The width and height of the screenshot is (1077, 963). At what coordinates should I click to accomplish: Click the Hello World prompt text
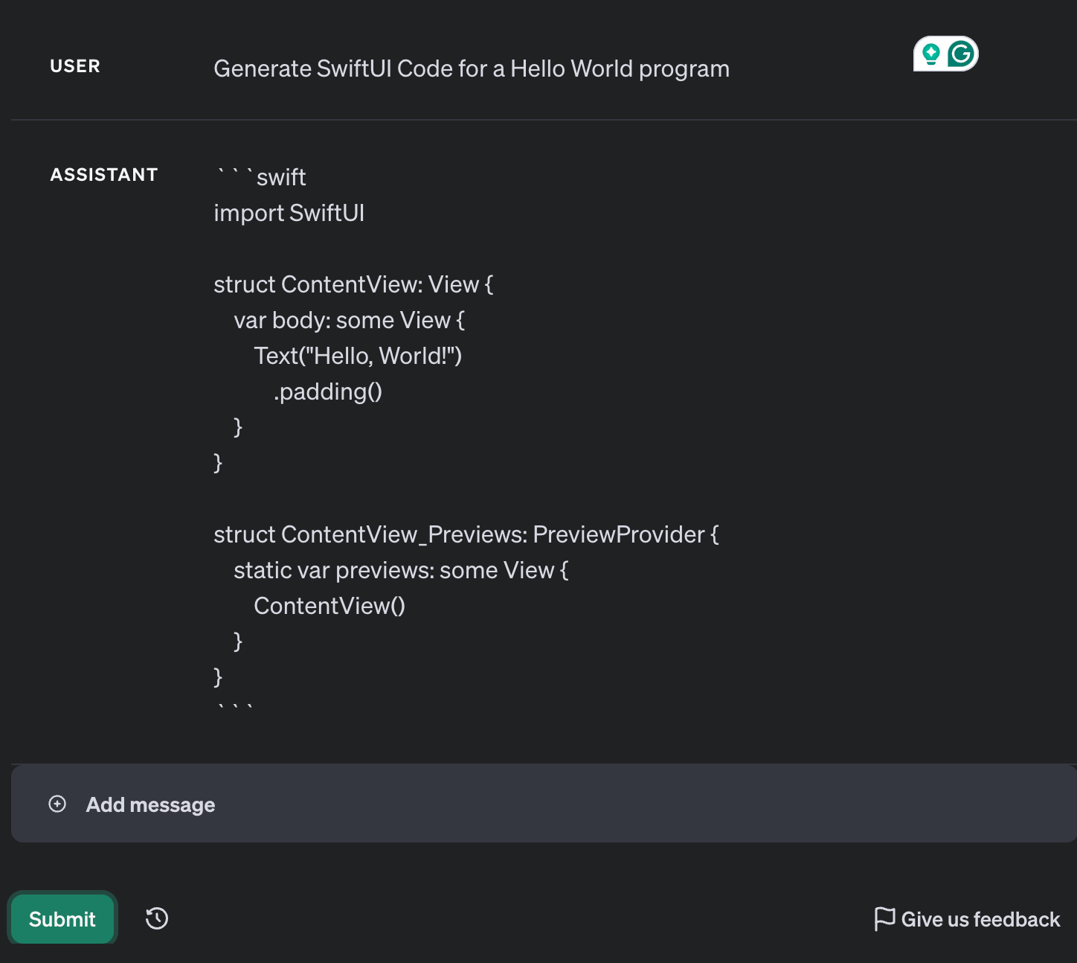pyautogui.click(x=471, y=68)
